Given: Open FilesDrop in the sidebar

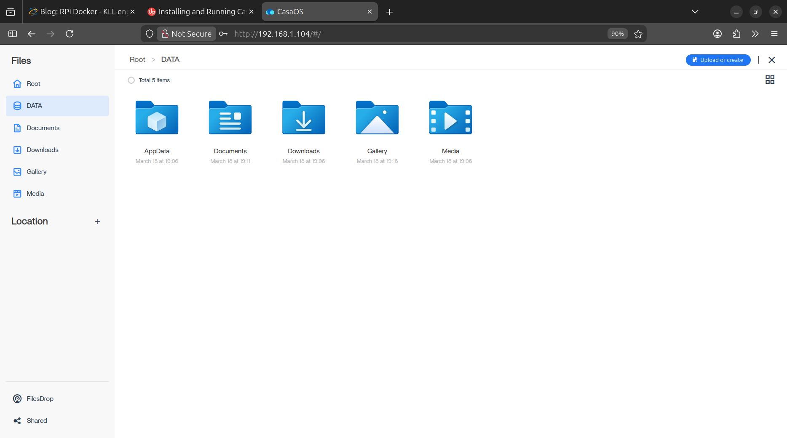Looking at the screenshot, I should (40, 398).
